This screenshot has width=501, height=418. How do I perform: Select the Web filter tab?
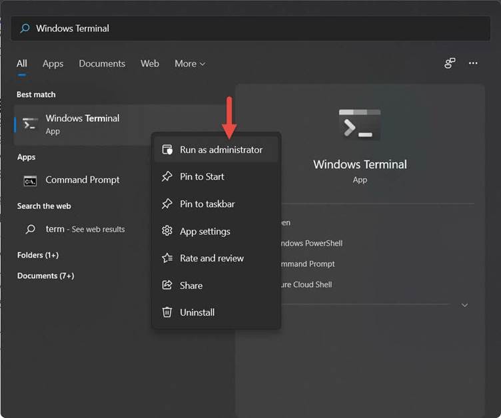[x=150, y=63]
